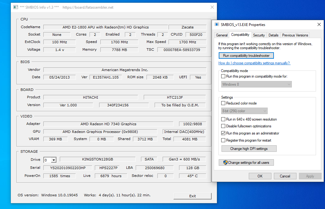Viewport: 325px width, 209px height.
Task: Click the Zacate codename field
Action: click(187, 27)
